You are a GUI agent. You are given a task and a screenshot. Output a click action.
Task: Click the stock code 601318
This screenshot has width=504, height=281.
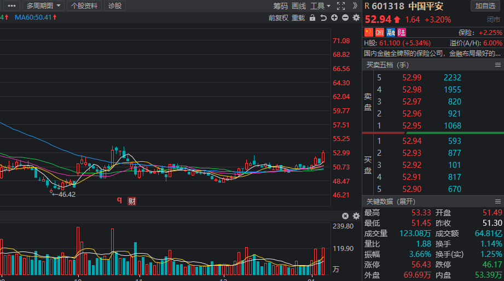click(388, 6)
